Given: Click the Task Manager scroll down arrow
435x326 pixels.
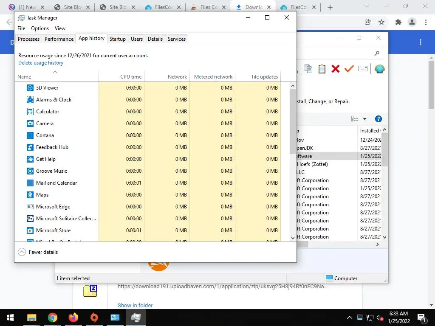Looking at the screenshot, I should point(293,238).
